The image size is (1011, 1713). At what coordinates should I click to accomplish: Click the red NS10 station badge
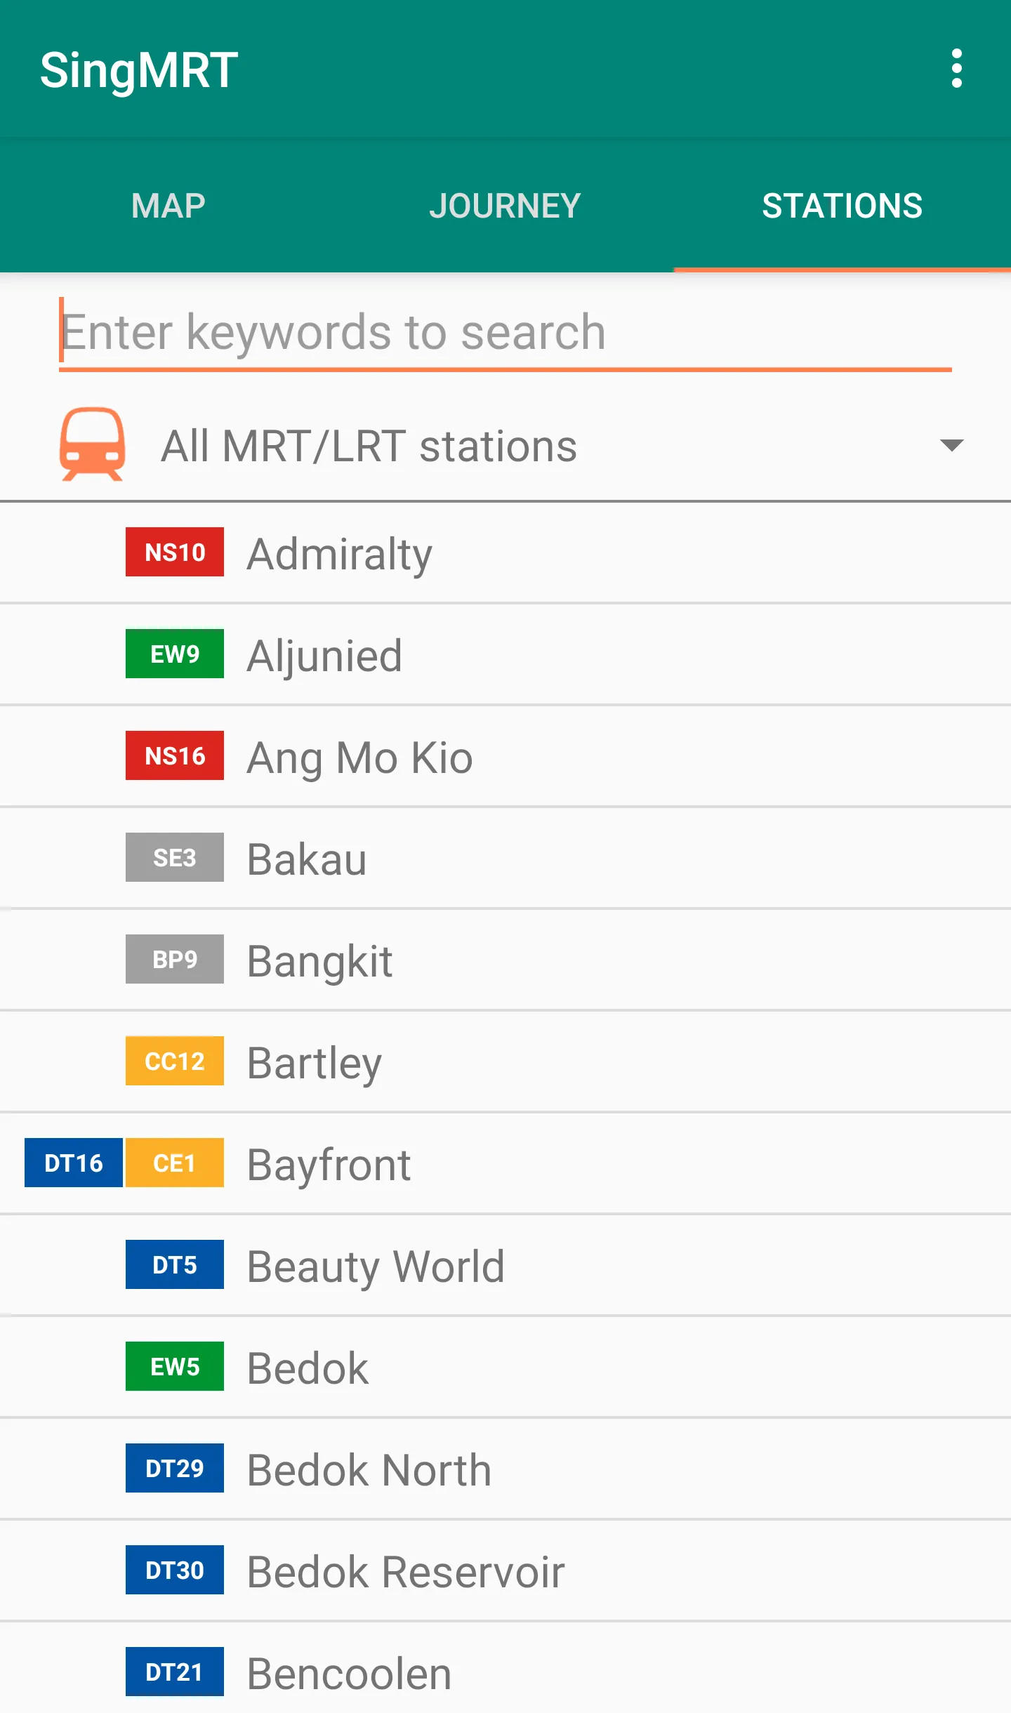(x=175, y=552)
